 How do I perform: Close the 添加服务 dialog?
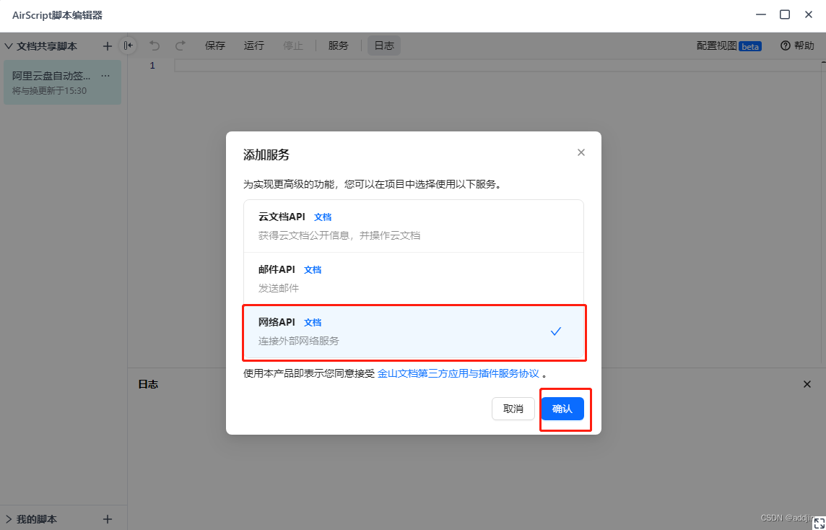click(x=581, y=152)
